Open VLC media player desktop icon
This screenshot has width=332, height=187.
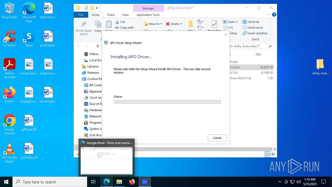[x=10, y=153]
